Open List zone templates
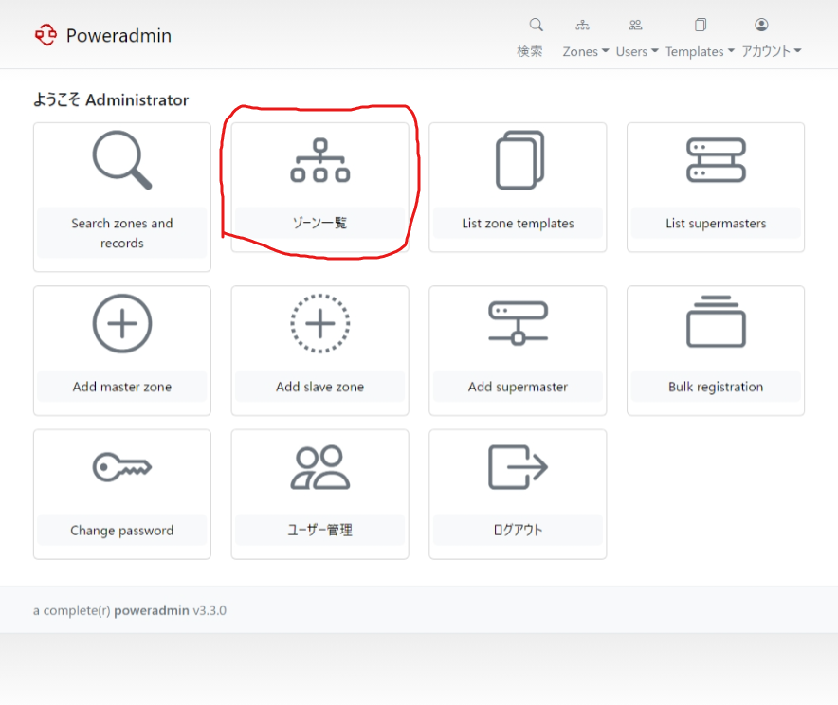The image size is (838, 705). tap(518, 223)
